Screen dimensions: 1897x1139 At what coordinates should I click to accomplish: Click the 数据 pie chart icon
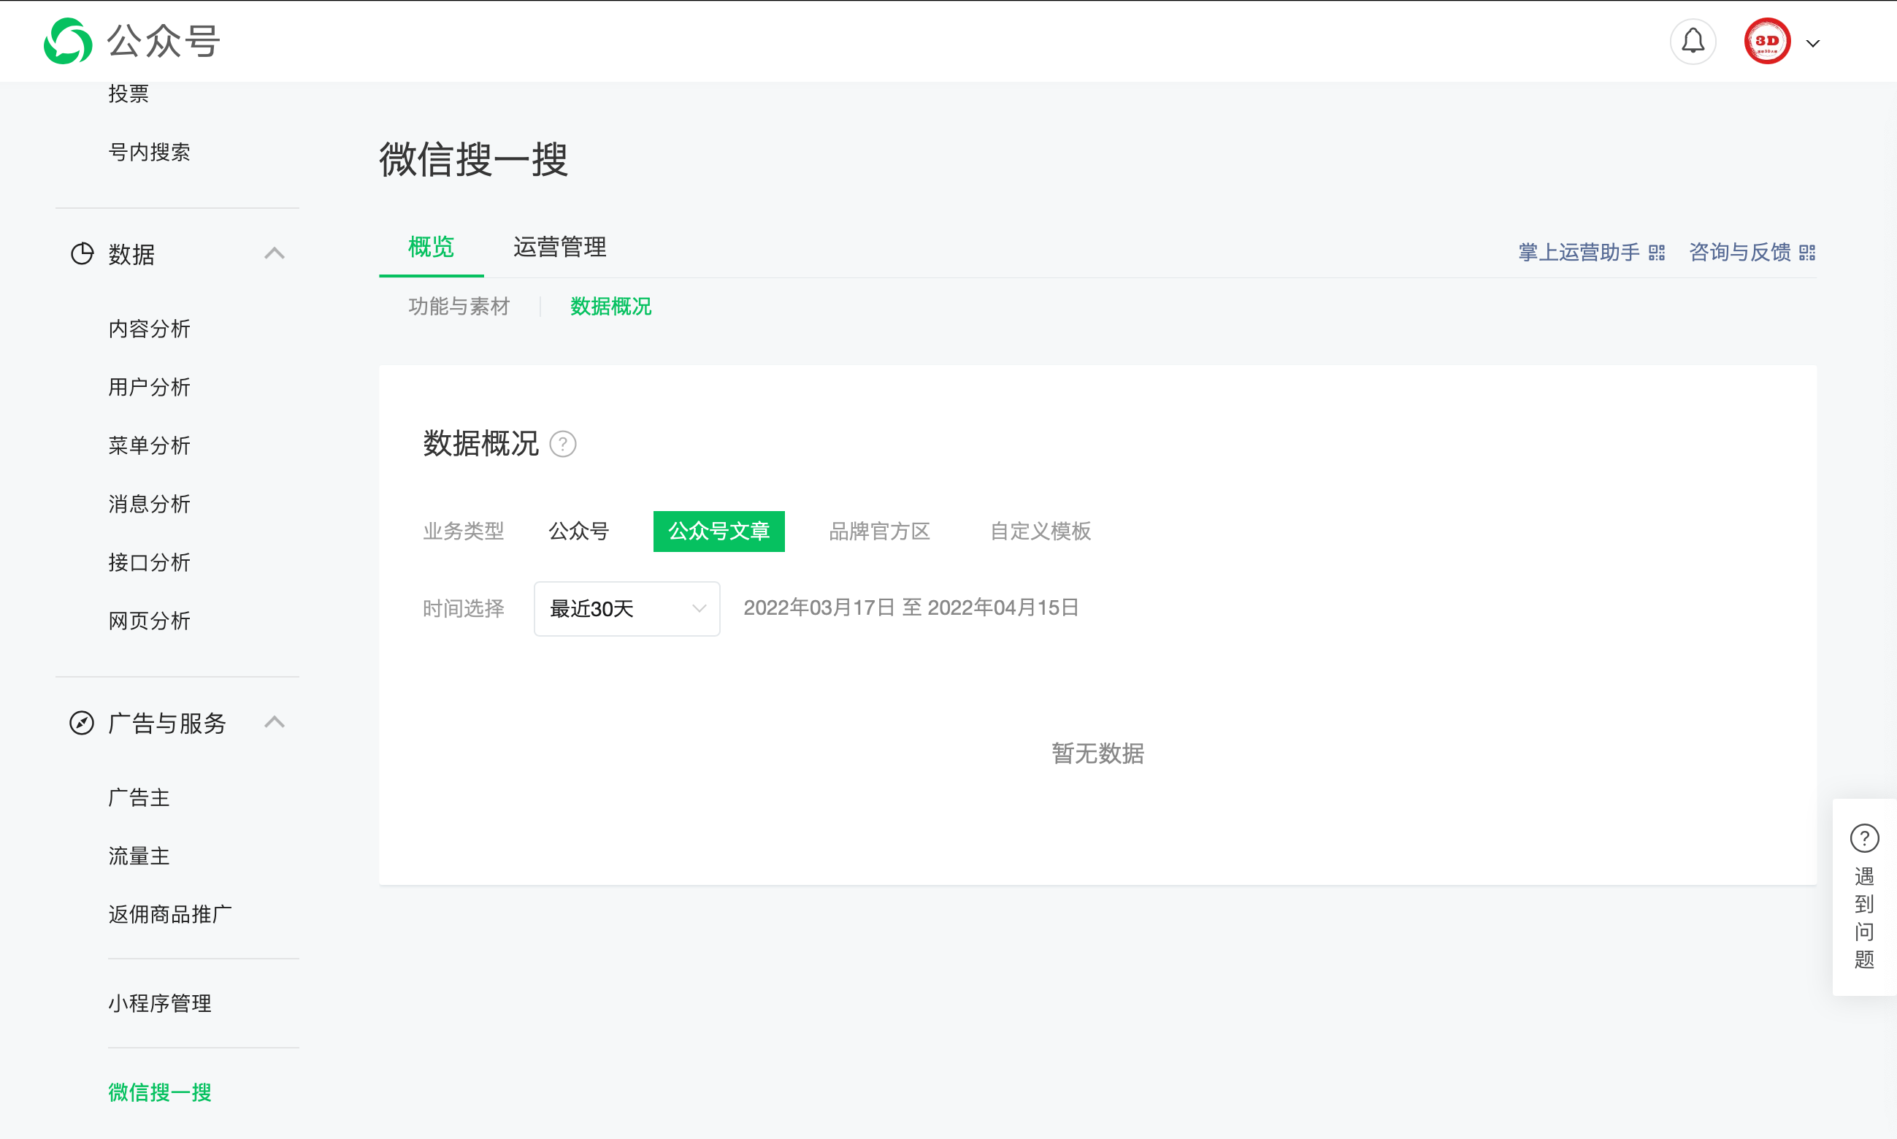click(82, 253)
